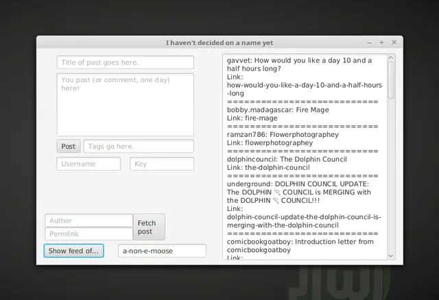Screen dimensions: 439x300
Task: Close the window with the X icon
Action: (x=394, y=42)
